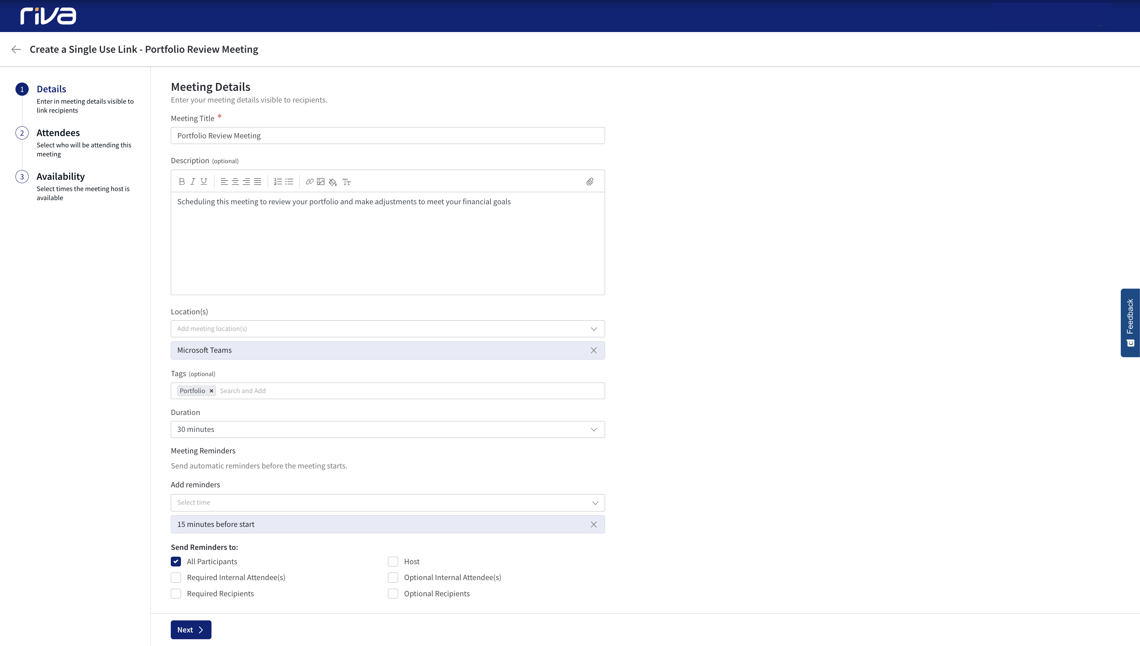Toggle underline formatting in description editor

pos(204,181)
